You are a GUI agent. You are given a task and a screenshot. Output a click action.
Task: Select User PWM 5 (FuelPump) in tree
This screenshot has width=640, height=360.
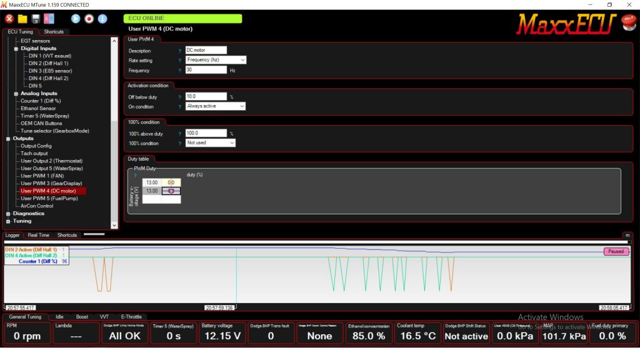pos(49,199)
